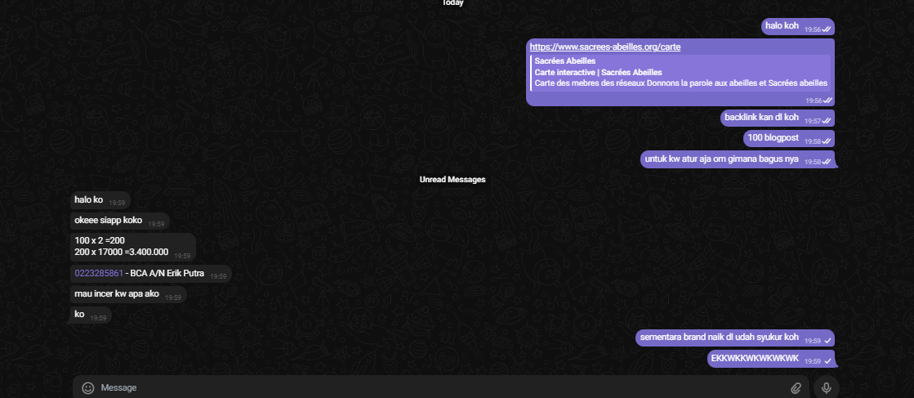Click the 'mau incer kw apa ako' message

coord(116,294)
